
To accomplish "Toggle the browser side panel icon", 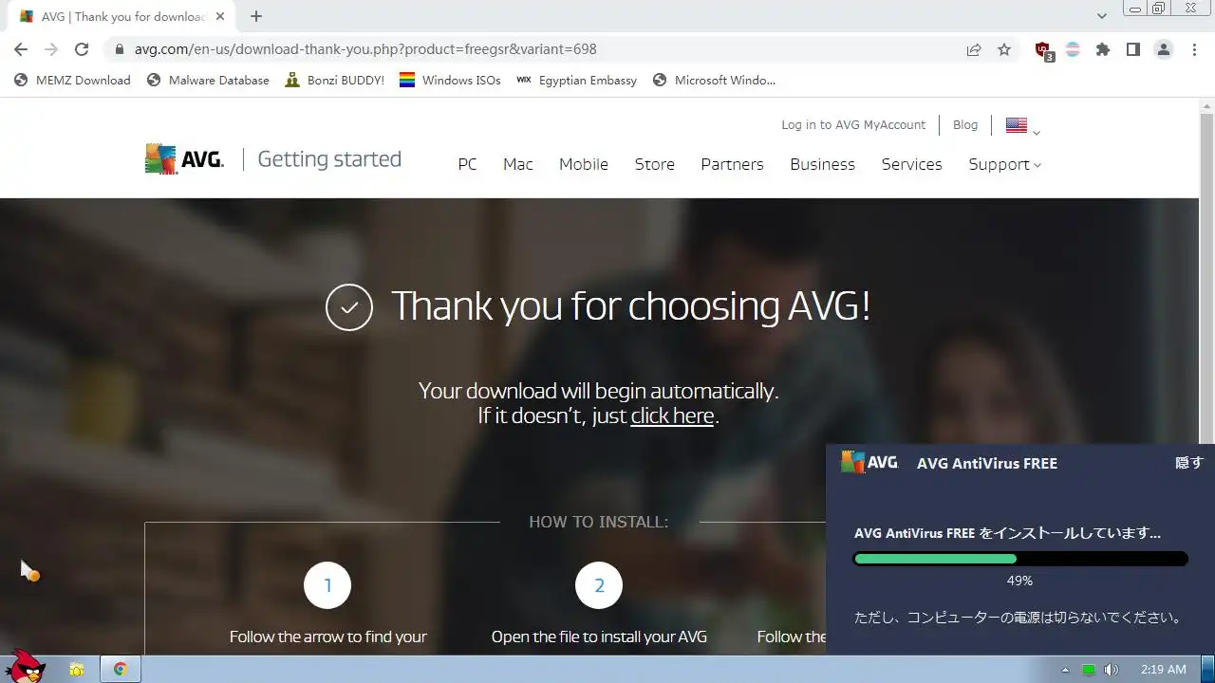I will click(x=1133, y=49).
